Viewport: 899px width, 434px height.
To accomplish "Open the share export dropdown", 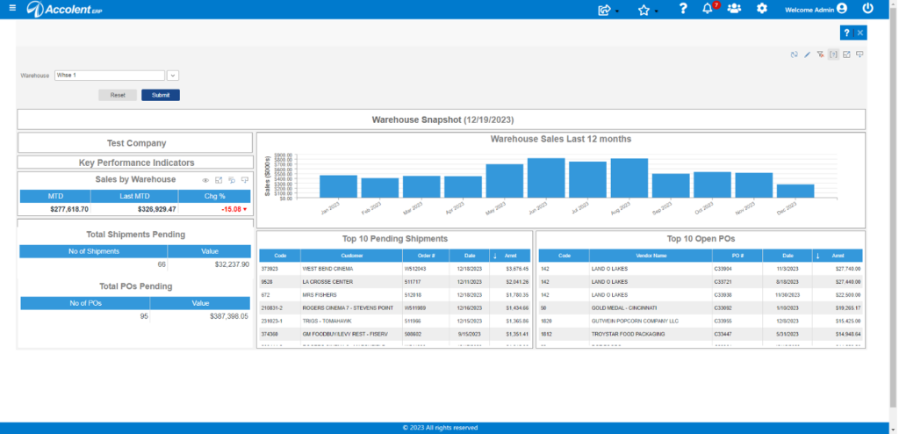I will [608, 10].
